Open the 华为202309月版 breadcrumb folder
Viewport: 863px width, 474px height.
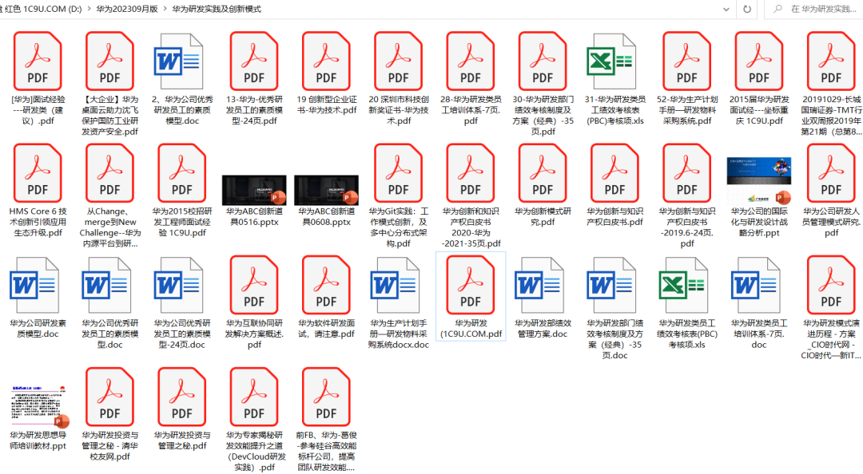(x=127, y=10)
